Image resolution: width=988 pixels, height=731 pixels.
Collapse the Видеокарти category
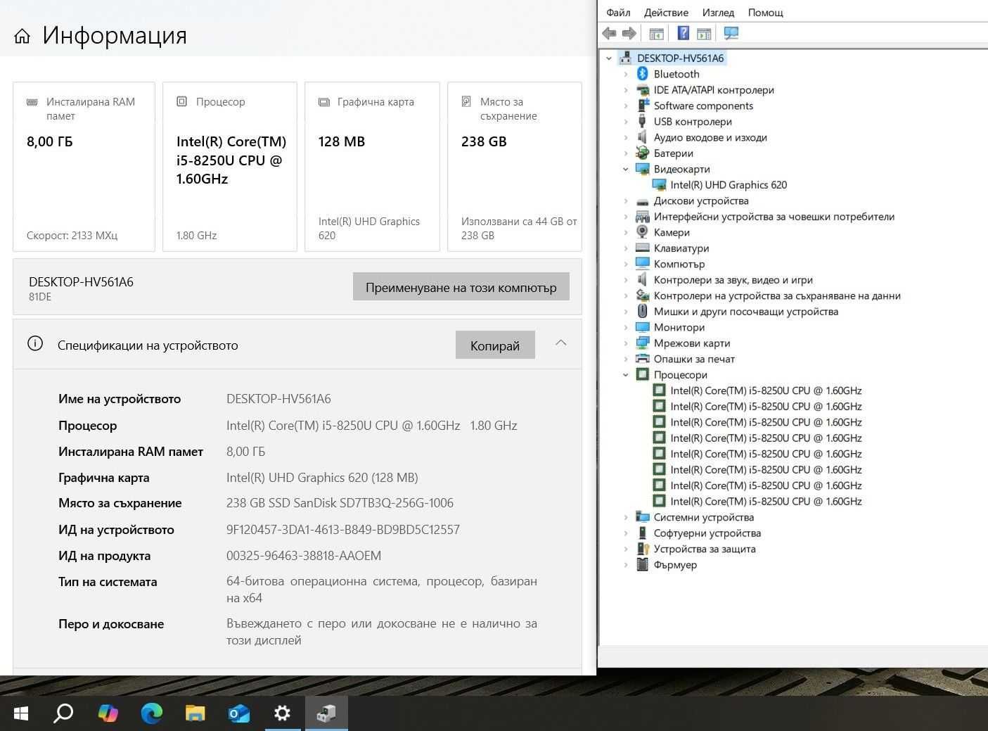tap(626, 169)
